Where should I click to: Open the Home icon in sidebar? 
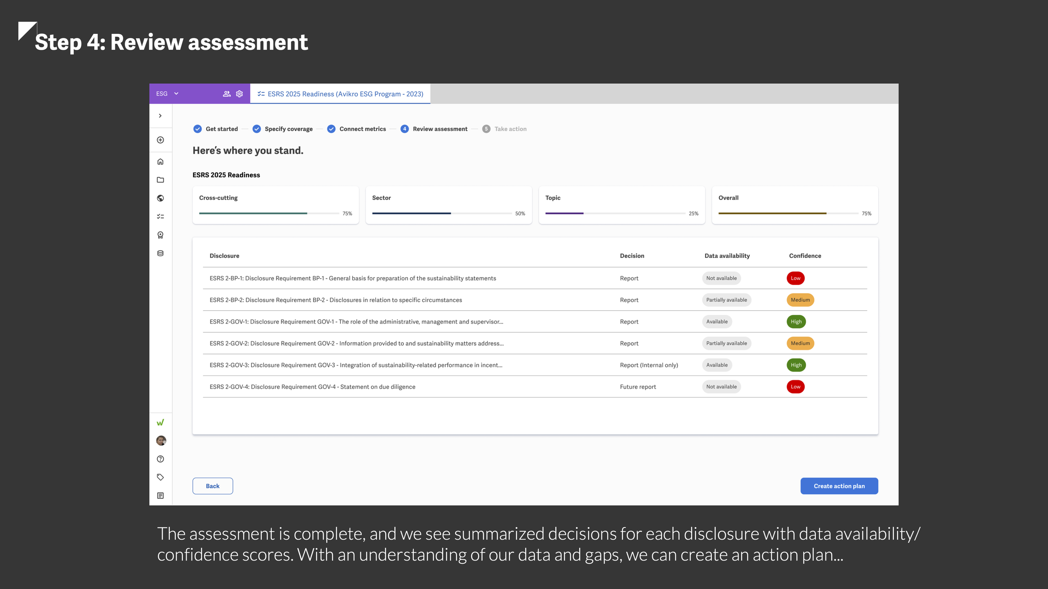(160, 162)
